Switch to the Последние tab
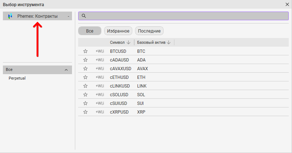The width and height of the screenshot is (292, 153). point(149,31)
